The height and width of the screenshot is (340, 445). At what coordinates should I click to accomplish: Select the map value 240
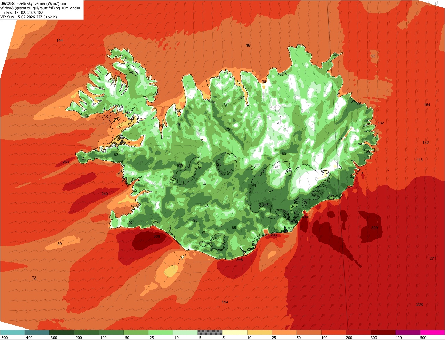[x=105, y=194]
